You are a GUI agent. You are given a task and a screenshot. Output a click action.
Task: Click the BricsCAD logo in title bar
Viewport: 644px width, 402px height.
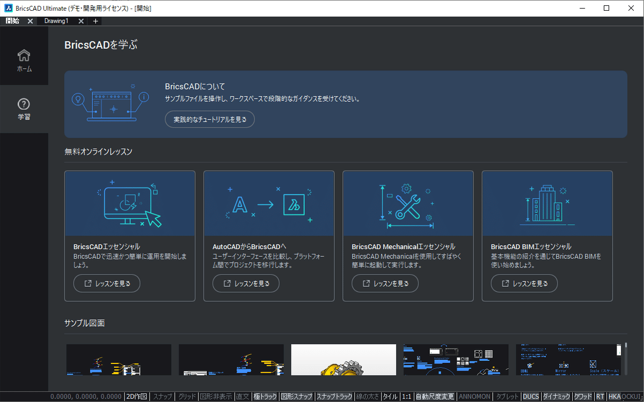click(9, 8)
